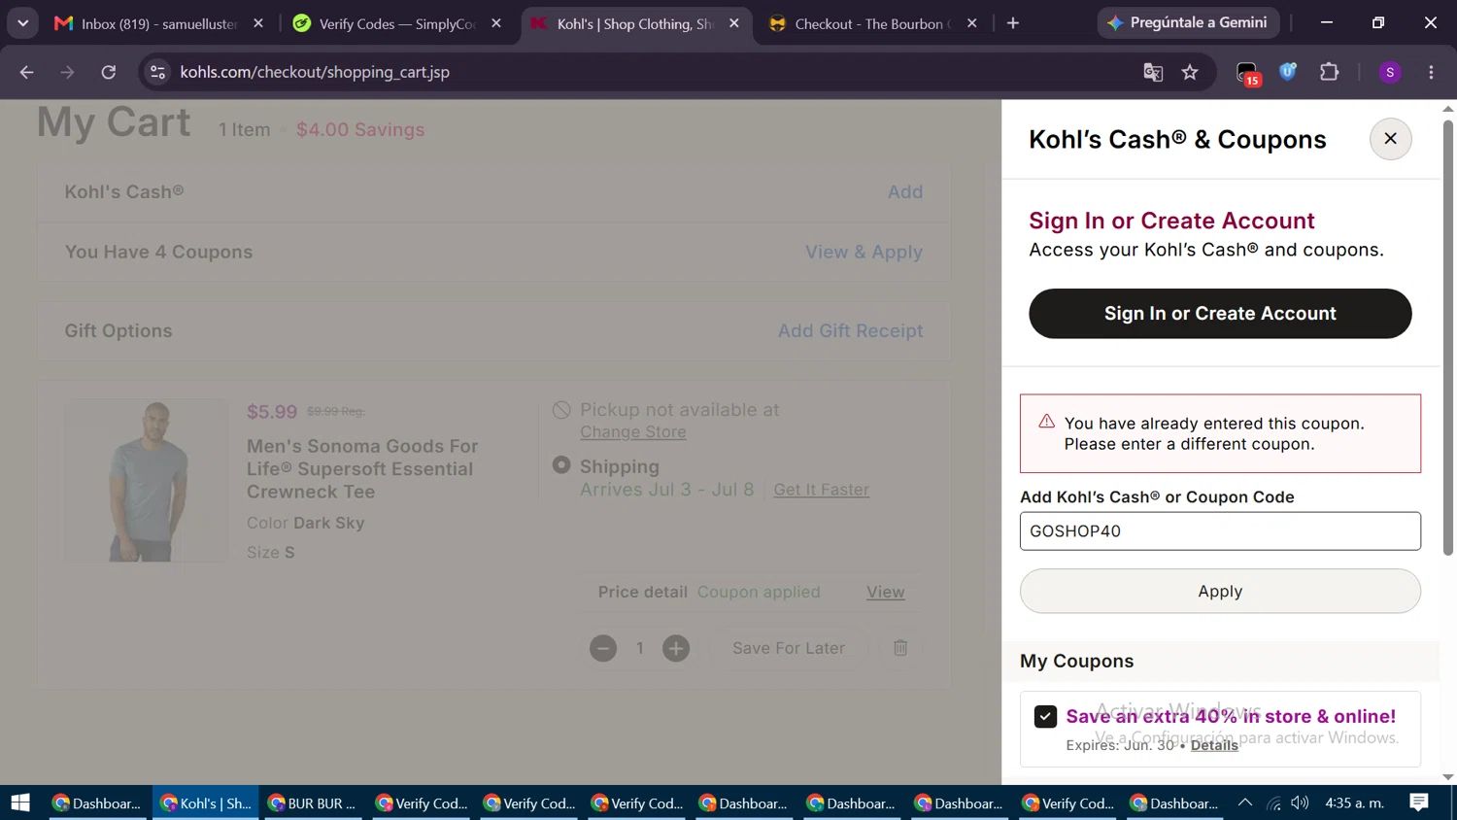The height and width of the screenshot is (820, 1457).
Task: Delete item with trash icon
Action: click(900, 648)
